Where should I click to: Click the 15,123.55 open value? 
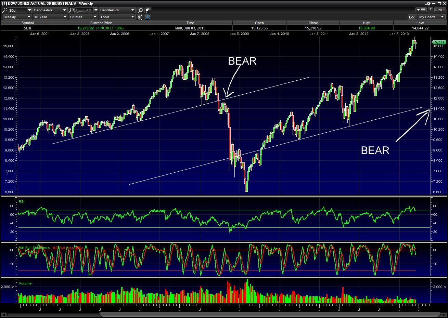(x=259, y=28)
